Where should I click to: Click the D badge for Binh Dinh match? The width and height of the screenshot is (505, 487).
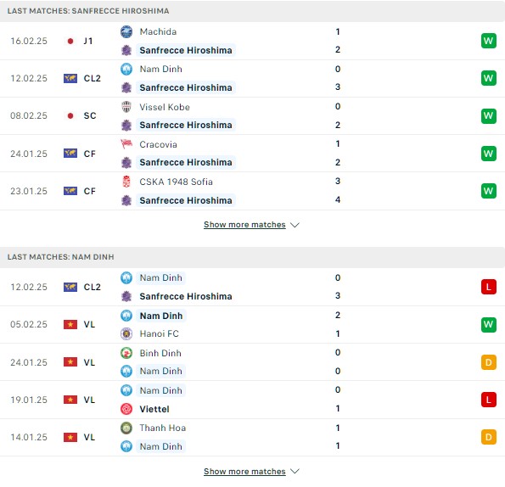click(x=489, y=362)
